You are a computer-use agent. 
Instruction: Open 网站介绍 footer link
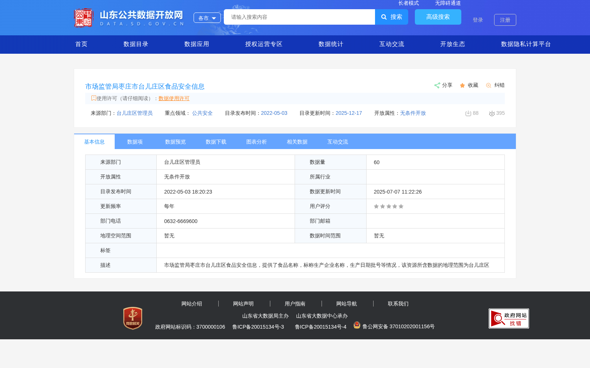click(x=192, y=304)
